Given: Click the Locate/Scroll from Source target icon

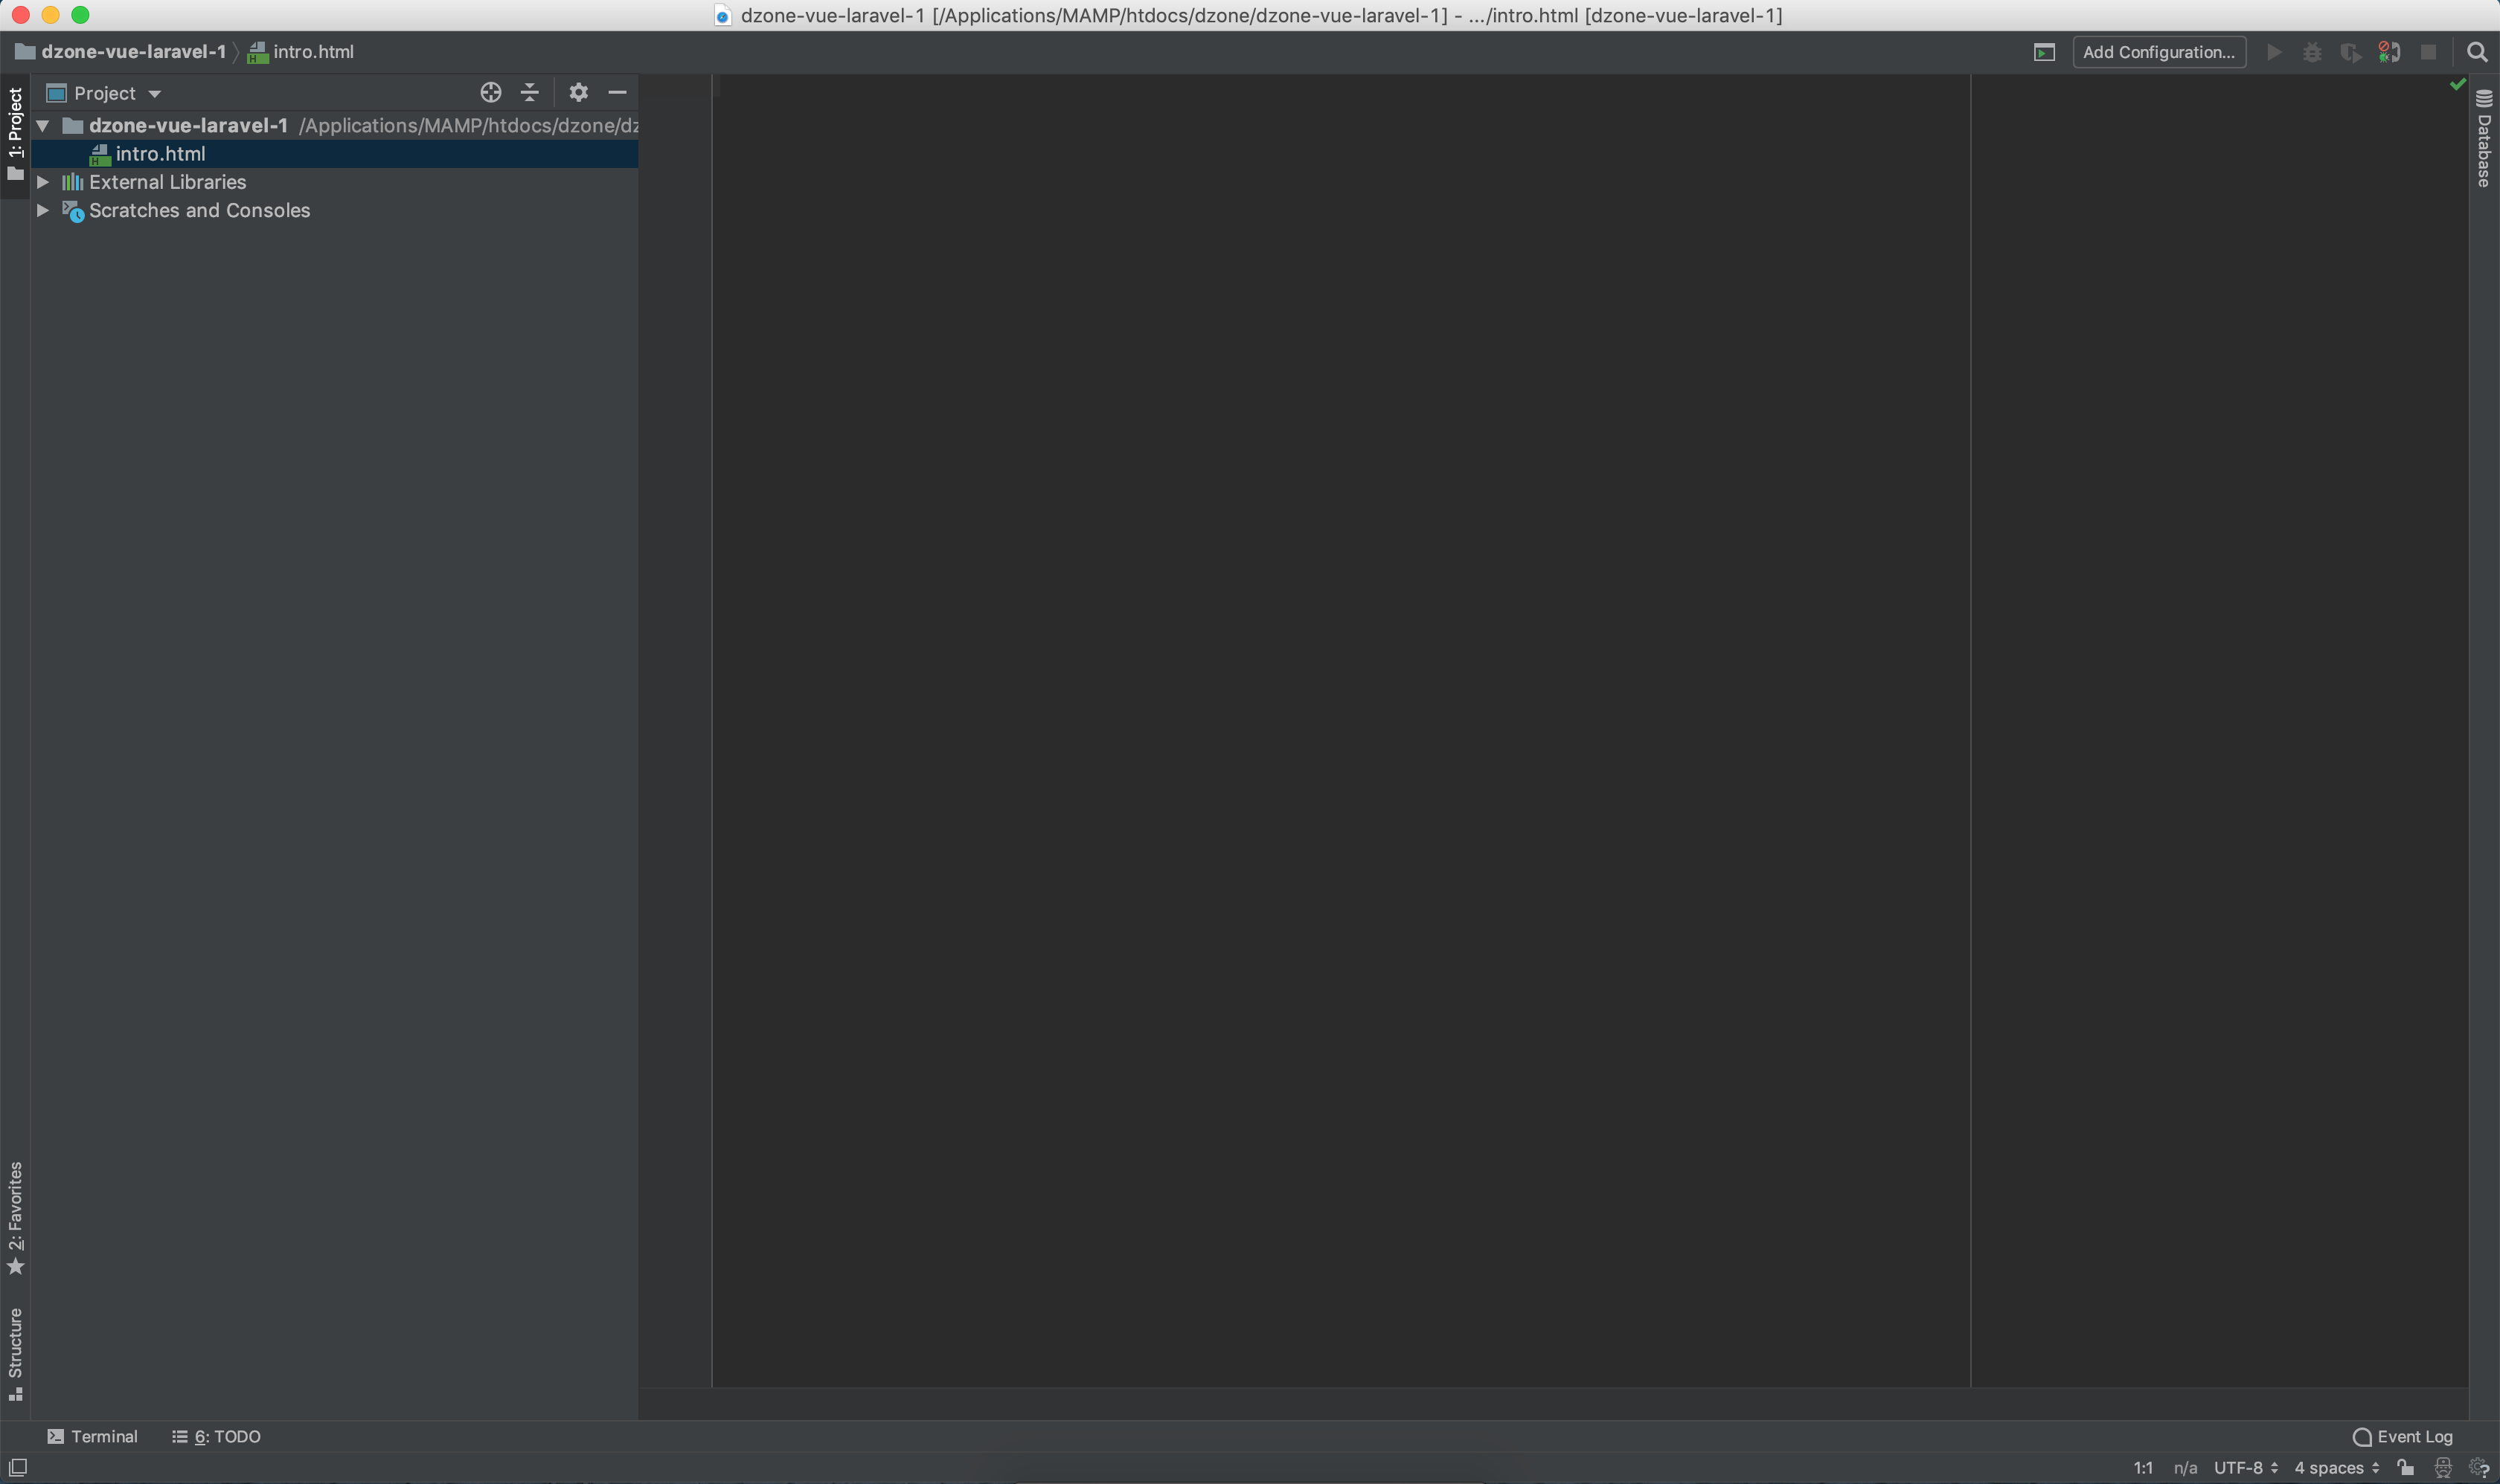Looking at the screenshot, I should tap(490, 92).
